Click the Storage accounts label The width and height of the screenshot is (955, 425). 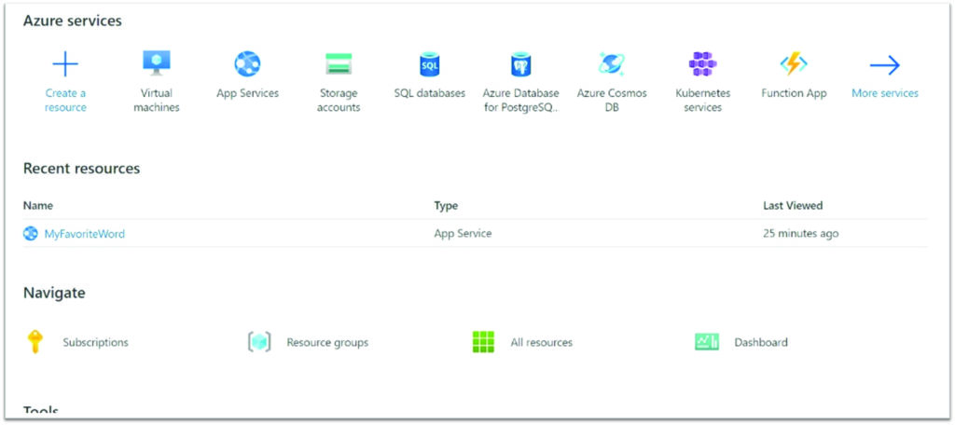click(339, 101)
